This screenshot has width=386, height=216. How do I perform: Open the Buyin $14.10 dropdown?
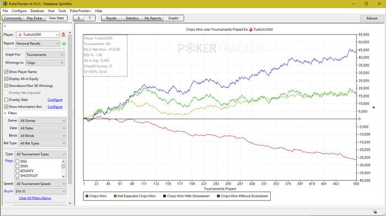click(x=40, y=191)
